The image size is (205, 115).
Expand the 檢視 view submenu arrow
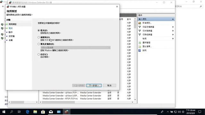coord(173,39)
